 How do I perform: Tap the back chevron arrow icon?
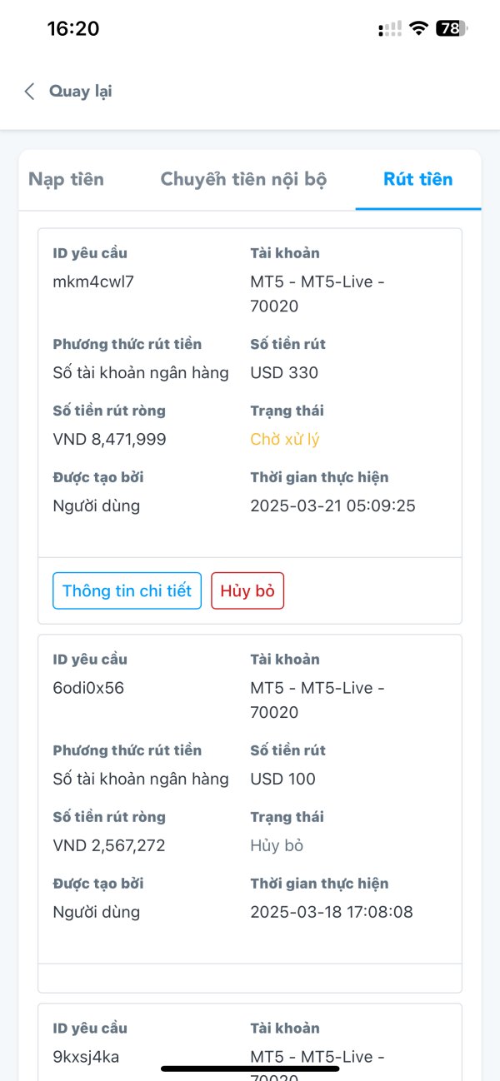(x=29, y=92)
